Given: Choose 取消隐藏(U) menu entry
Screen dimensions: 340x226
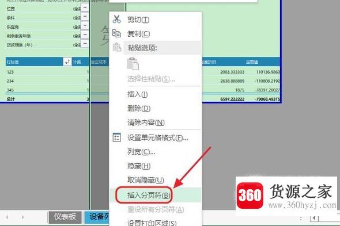Looking at the screenshot, I should click(156, 180).
